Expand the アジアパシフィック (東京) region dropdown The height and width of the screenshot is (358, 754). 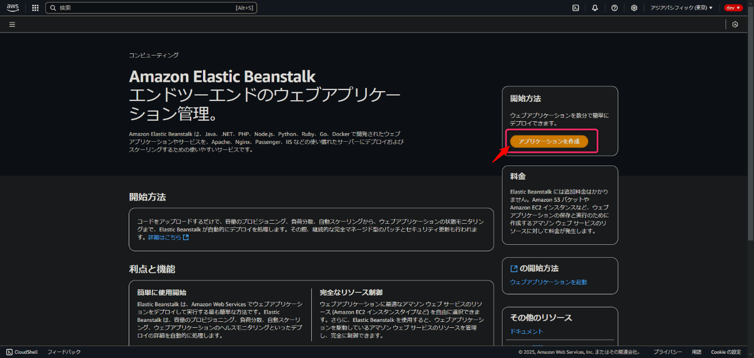coord(681,8)
